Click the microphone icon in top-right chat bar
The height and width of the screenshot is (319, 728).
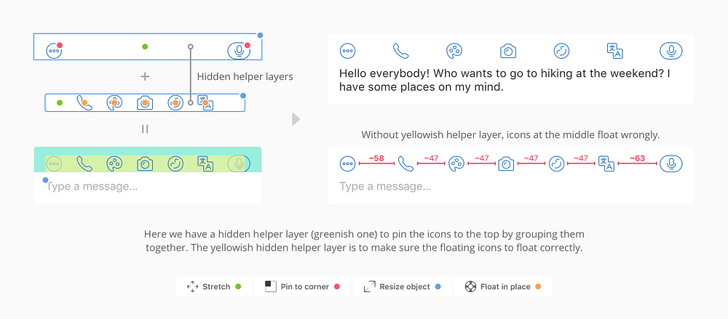(670, 51)
